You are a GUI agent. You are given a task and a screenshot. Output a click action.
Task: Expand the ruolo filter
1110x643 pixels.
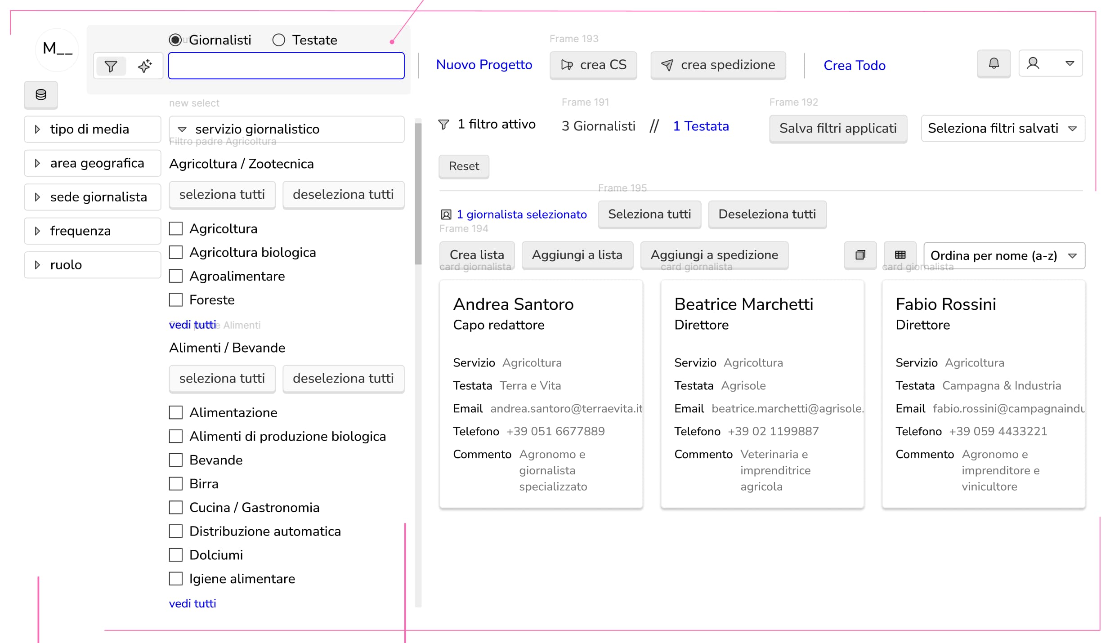tap(93, 265)
